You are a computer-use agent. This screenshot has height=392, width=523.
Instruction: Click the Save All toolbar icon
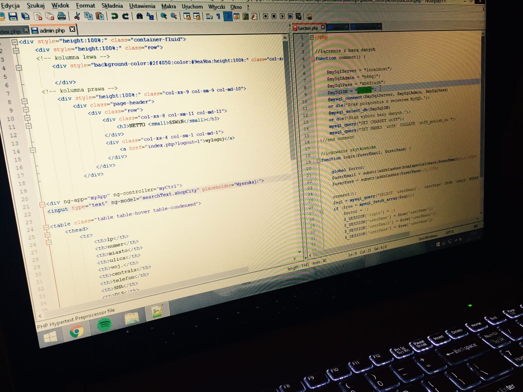coord(25,16)
